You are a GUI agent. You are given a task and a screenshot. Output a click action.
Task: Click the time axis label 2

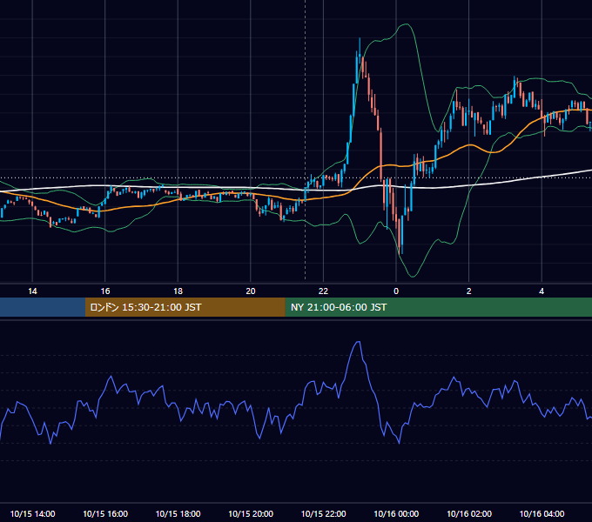(469, 291)
